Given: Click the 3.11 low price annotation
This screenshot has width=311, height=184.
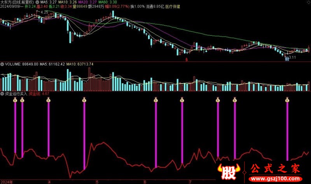Looking at the screenshot, I should tap(292, 57).
